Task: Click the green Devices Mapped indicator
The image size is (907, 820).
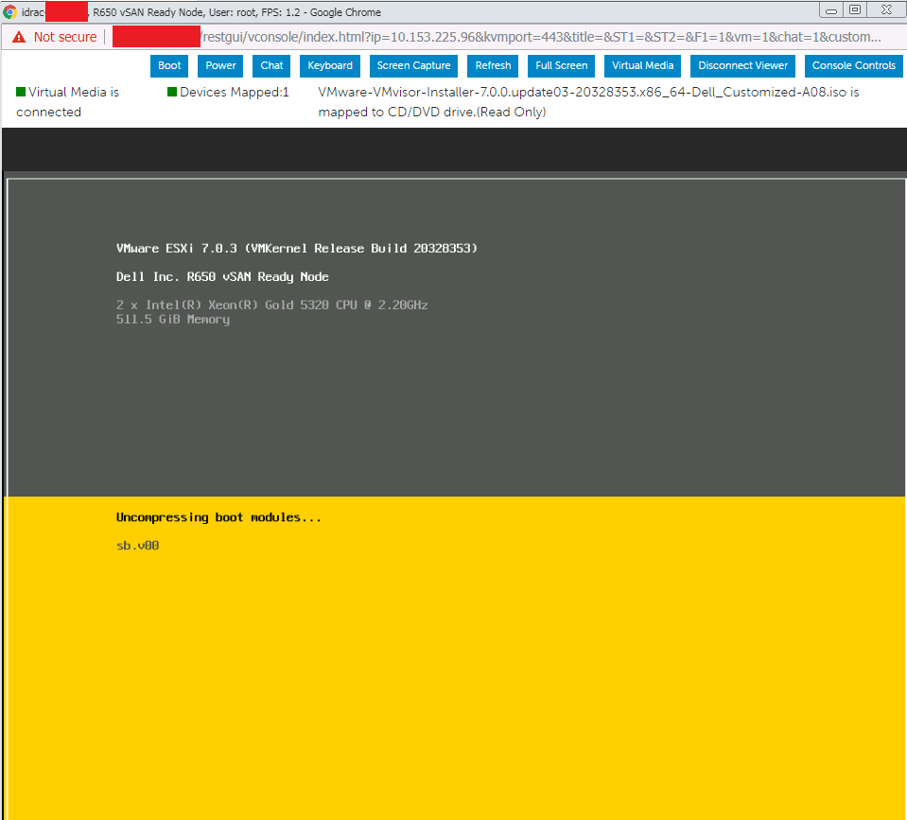Action: [x=172, y=92]
